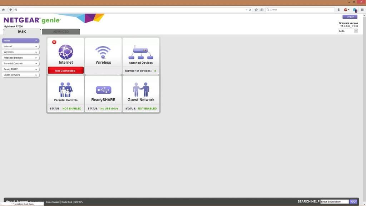Image resolution: width=366 pixels, height=206 pixels.
Task: Click the red error X on Internet tile
Action: point(54,42)
